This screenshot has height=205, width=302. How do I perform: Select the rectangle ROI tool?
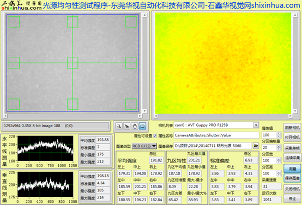[142, 126]
